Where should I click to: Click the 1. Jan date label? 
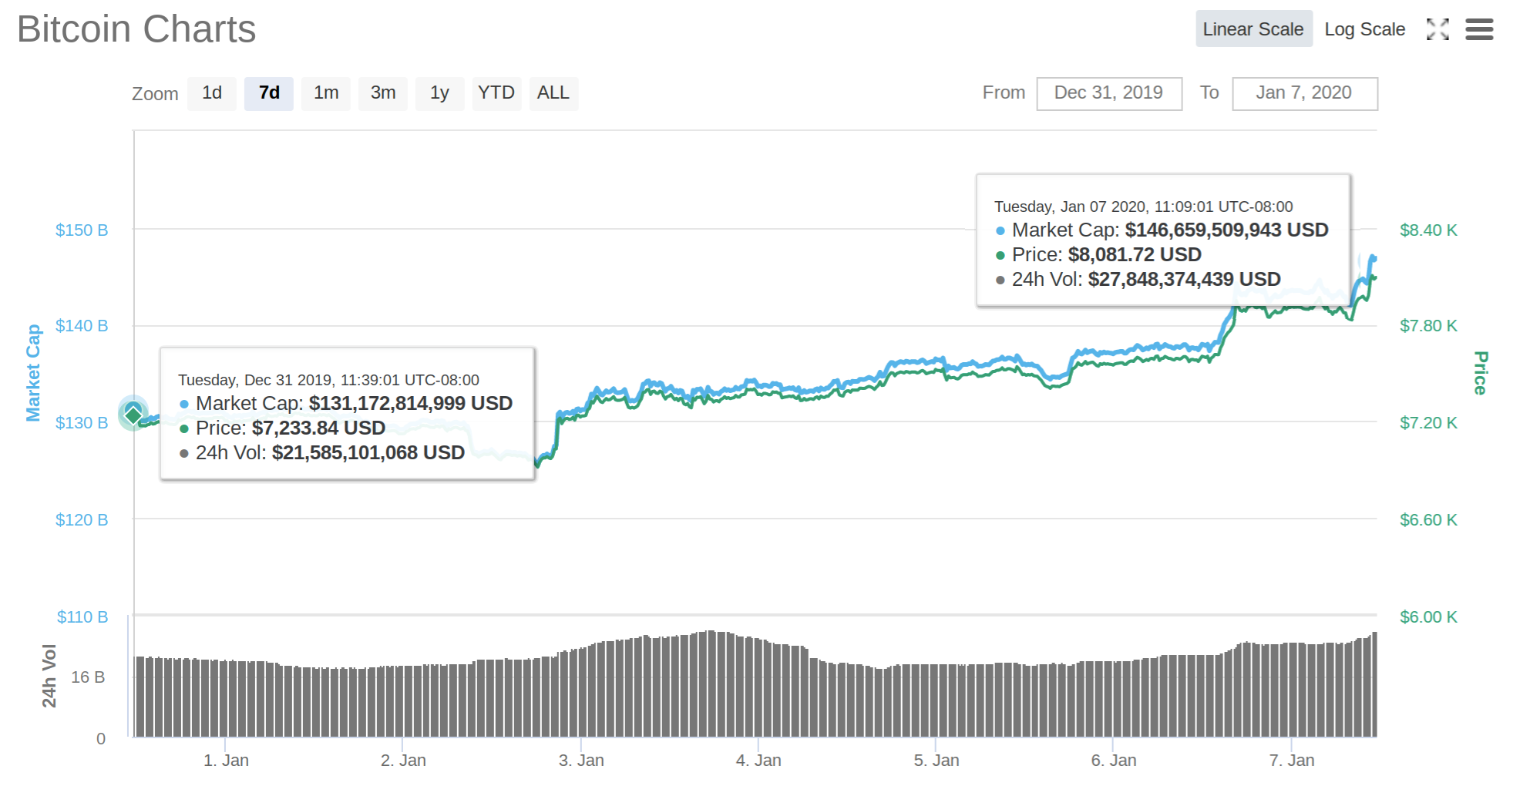pyautogui.click(x=226, y=761)
